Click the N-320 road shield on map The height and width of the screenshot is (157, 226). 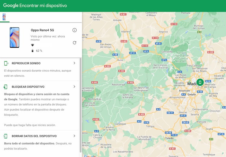click(x=211, y=52)
